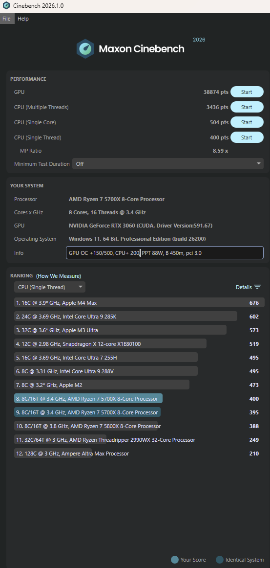Click the Details filter icon
Image resolution: width=270 pixels, height=568 pixels.
(x=257, y=287)
